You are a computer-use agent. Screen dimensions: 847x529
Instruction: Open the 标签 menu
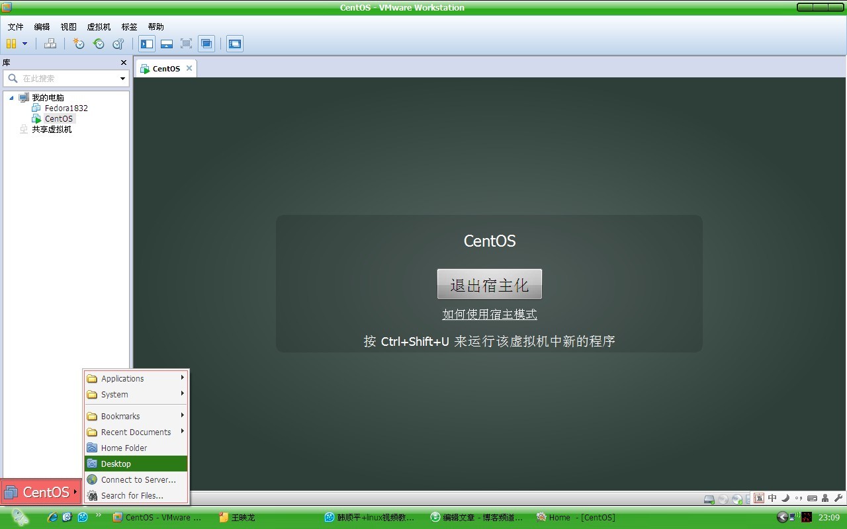(130, 27)
